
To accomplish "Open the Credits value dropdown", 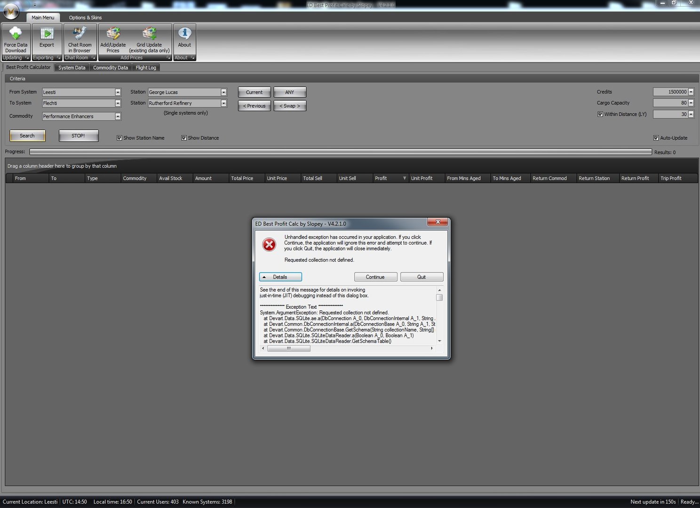I will (691, 92).
